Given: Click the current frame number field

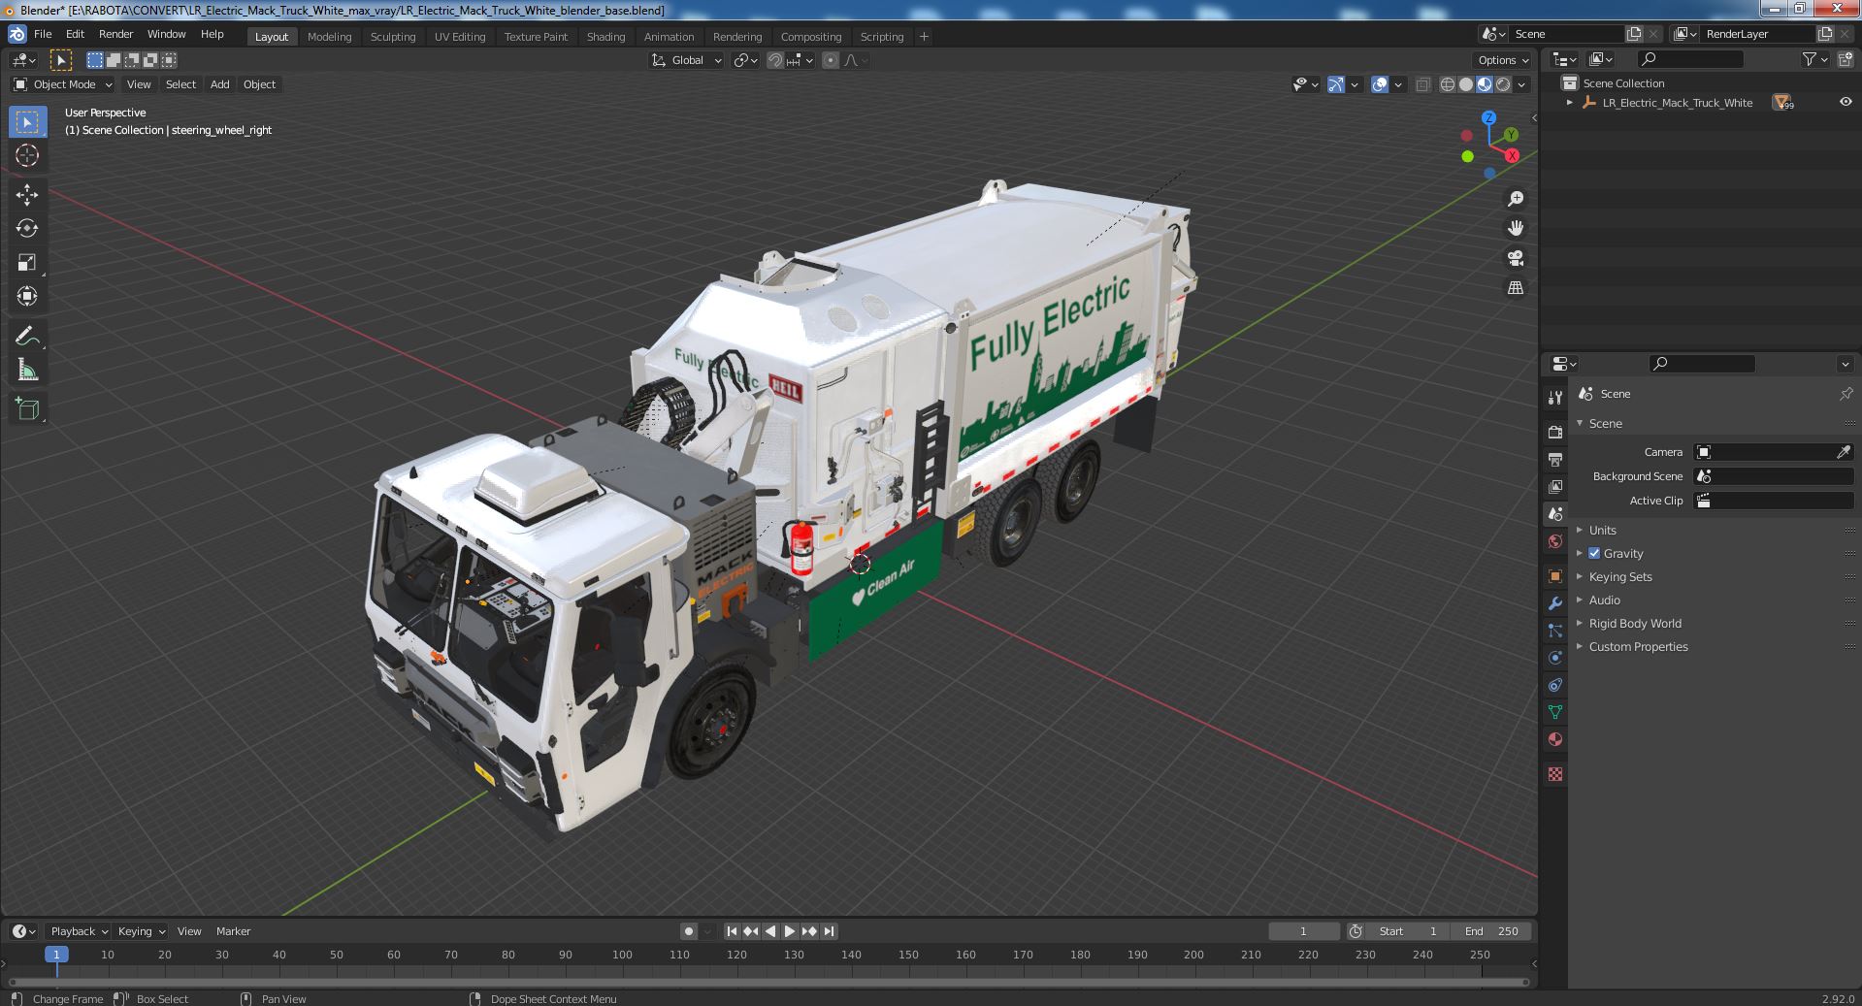Looking at the screenshot, I should (x=1303, y=931).
